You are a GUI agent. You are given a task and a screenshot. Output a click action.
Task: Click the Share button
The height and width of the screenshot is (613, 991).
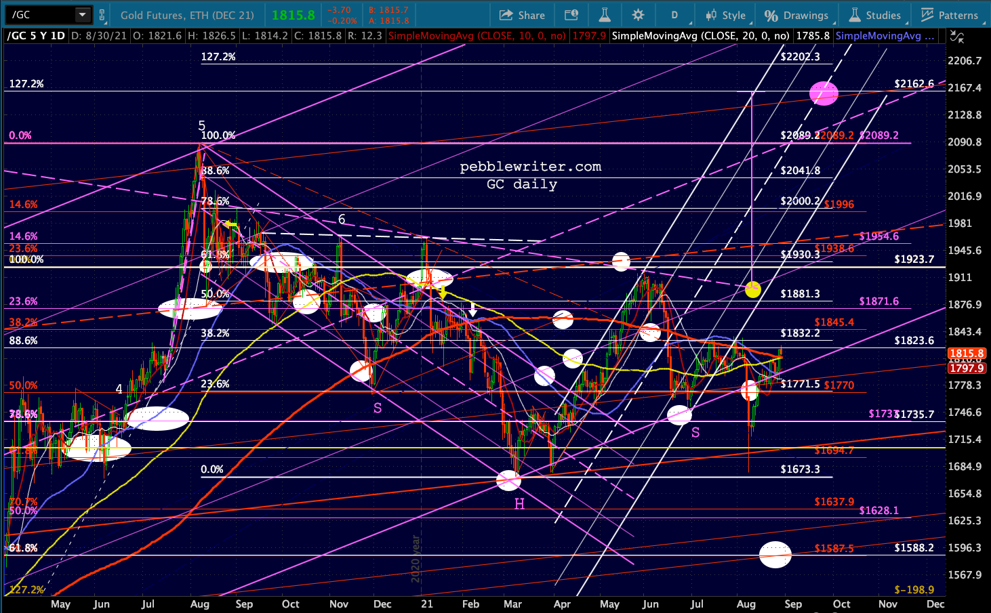[x=522, y=15]
